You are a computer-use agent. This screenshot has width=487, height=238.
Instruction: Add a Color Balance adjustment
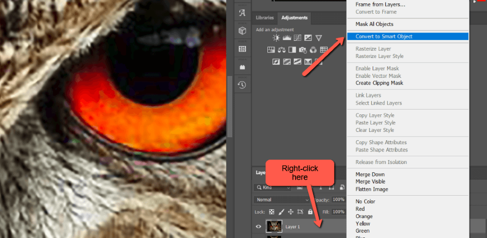[282, 50]
